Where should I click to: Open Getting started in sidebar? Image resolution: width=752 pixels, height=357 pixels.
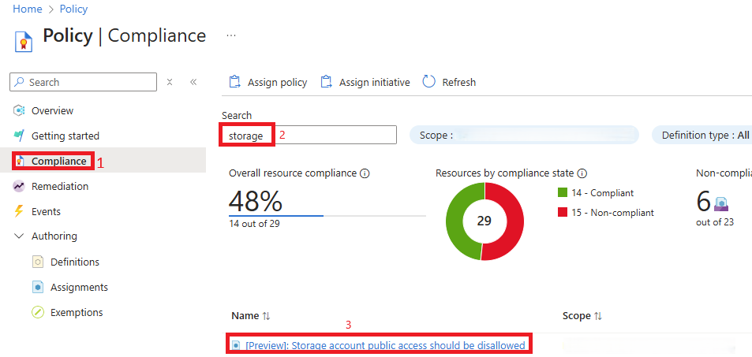pos(65,136)
